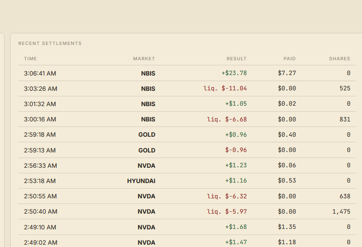Click the HYUNDAI market name
The width and height of the screenshot is (362, 247).
click(x=141, y=181)
